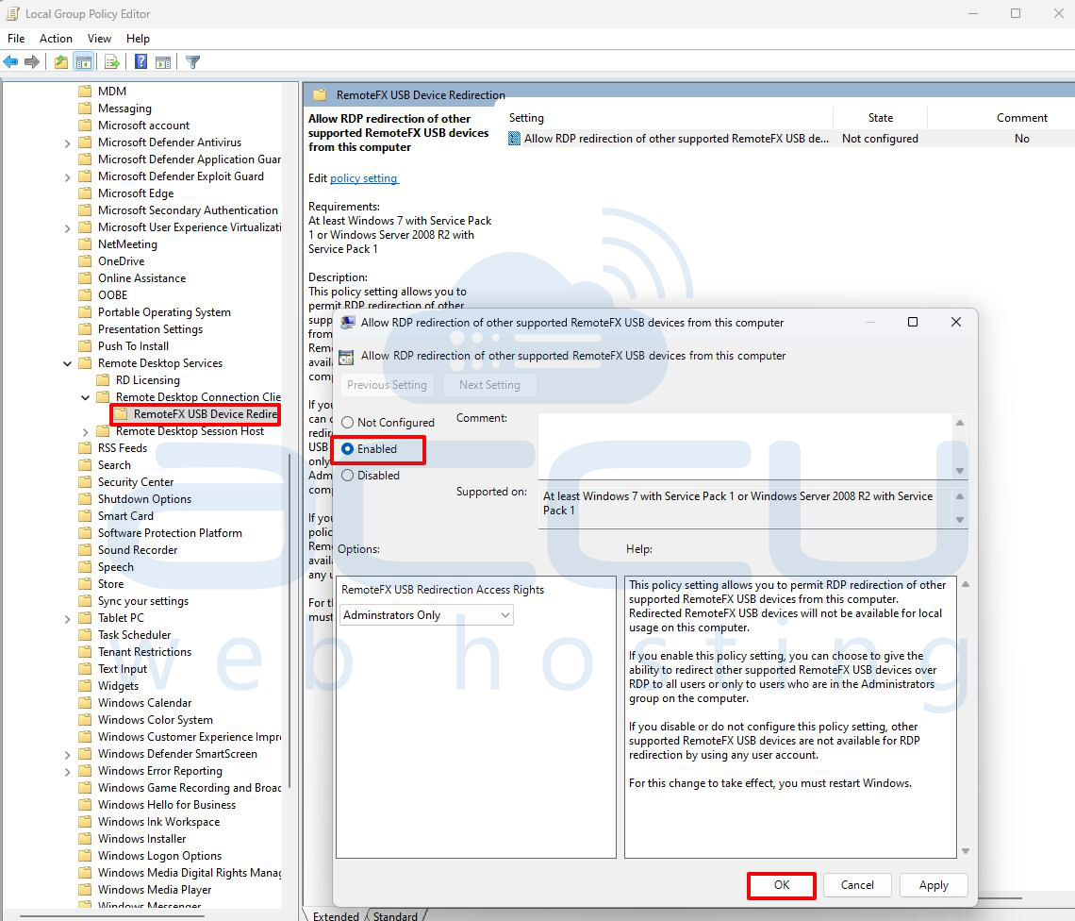Open the Help menu
The width and height of the screenshot is (1075, 921).
[x=138, y=39]
